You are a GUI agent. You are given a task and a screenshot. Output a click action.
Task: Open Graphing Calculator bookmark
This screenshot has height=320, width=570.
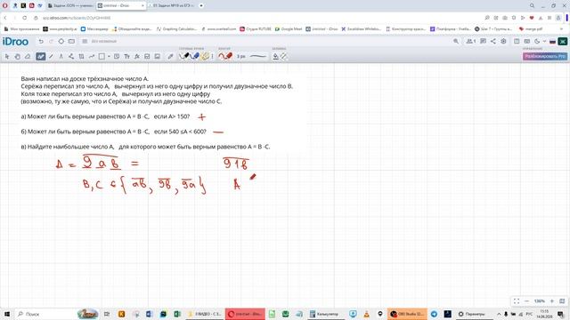(177, 29)
